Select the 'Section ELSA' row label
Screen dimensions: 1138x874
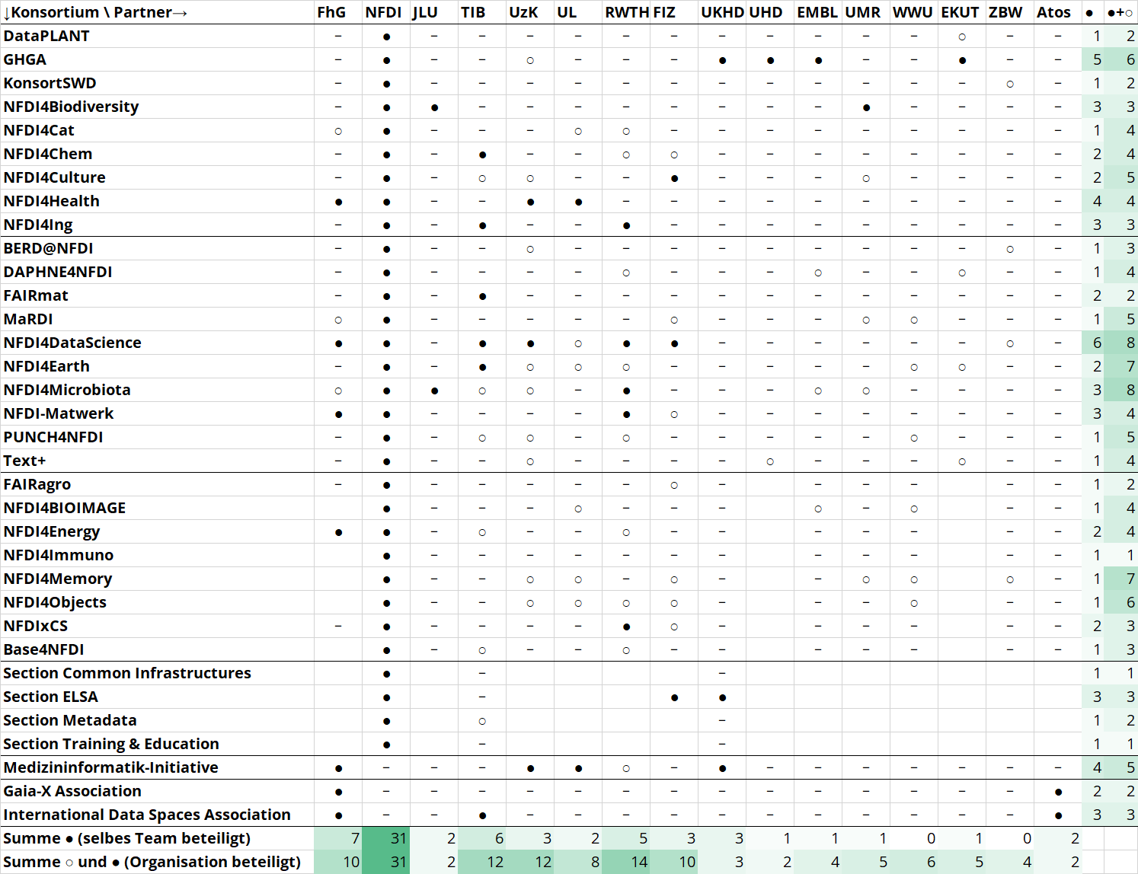(51, 697)
